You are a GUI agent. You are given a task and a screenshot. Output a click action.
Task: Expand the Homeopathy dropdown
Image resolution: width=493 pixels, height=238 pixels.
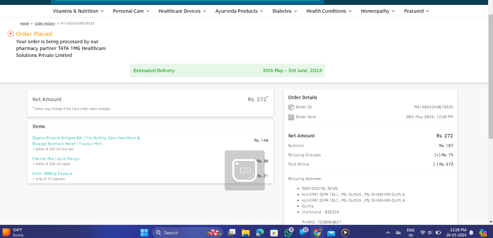click(378, 11)
